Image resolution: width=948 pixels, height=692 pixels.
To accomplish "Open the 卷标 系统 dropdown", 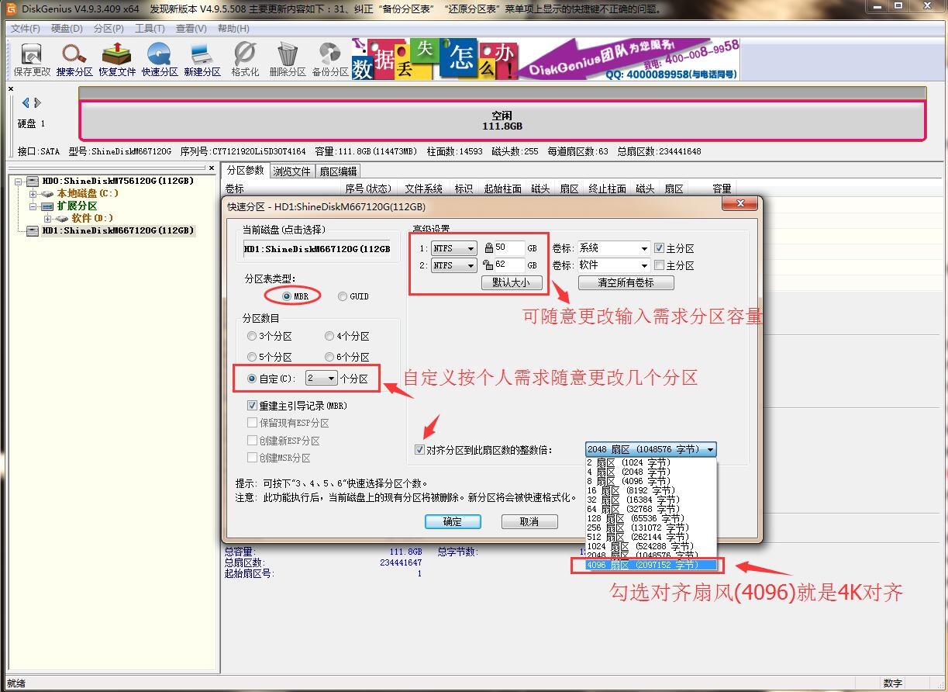I will 613,248.
